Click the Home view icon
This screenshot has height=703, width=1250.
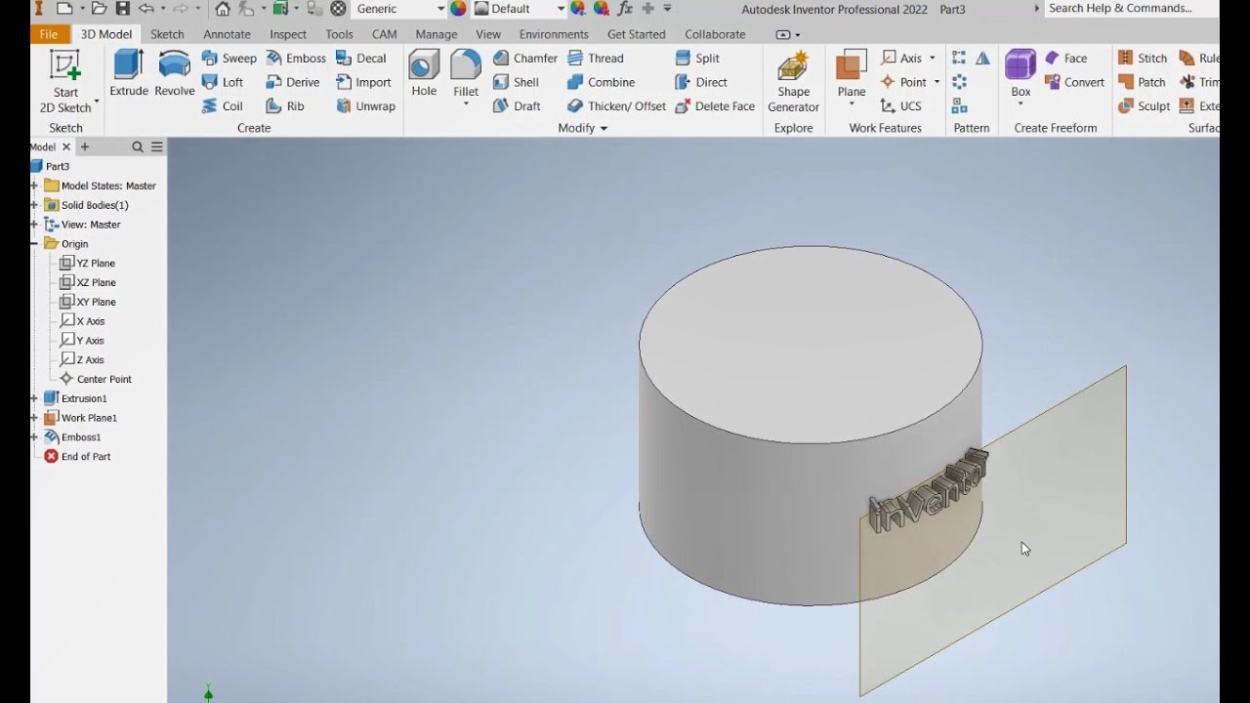tap(223, 9)
